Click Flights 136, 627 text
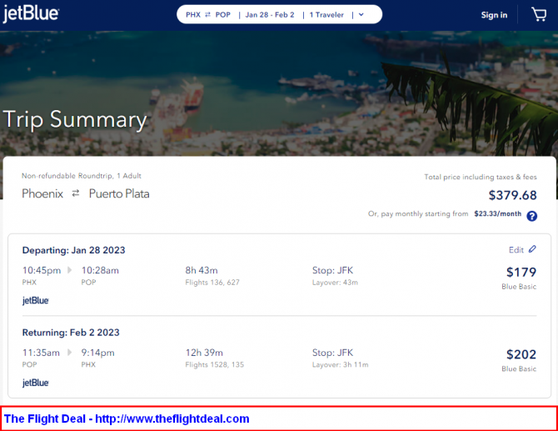The image size is (558, 431). pos(212,283)
